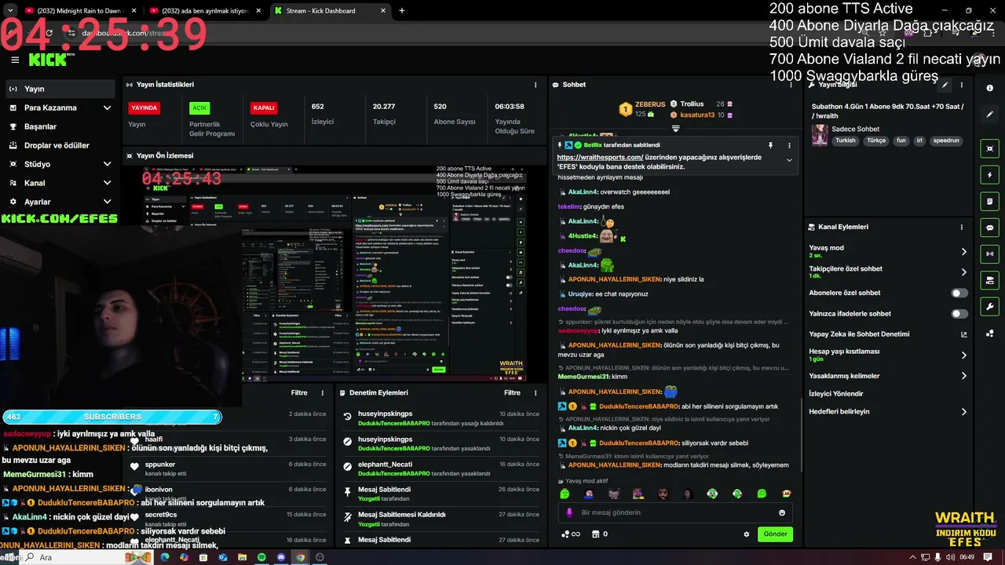The image size is (1005, 565).
Task: Click the green Gönder send button
Action: (775, 534)
